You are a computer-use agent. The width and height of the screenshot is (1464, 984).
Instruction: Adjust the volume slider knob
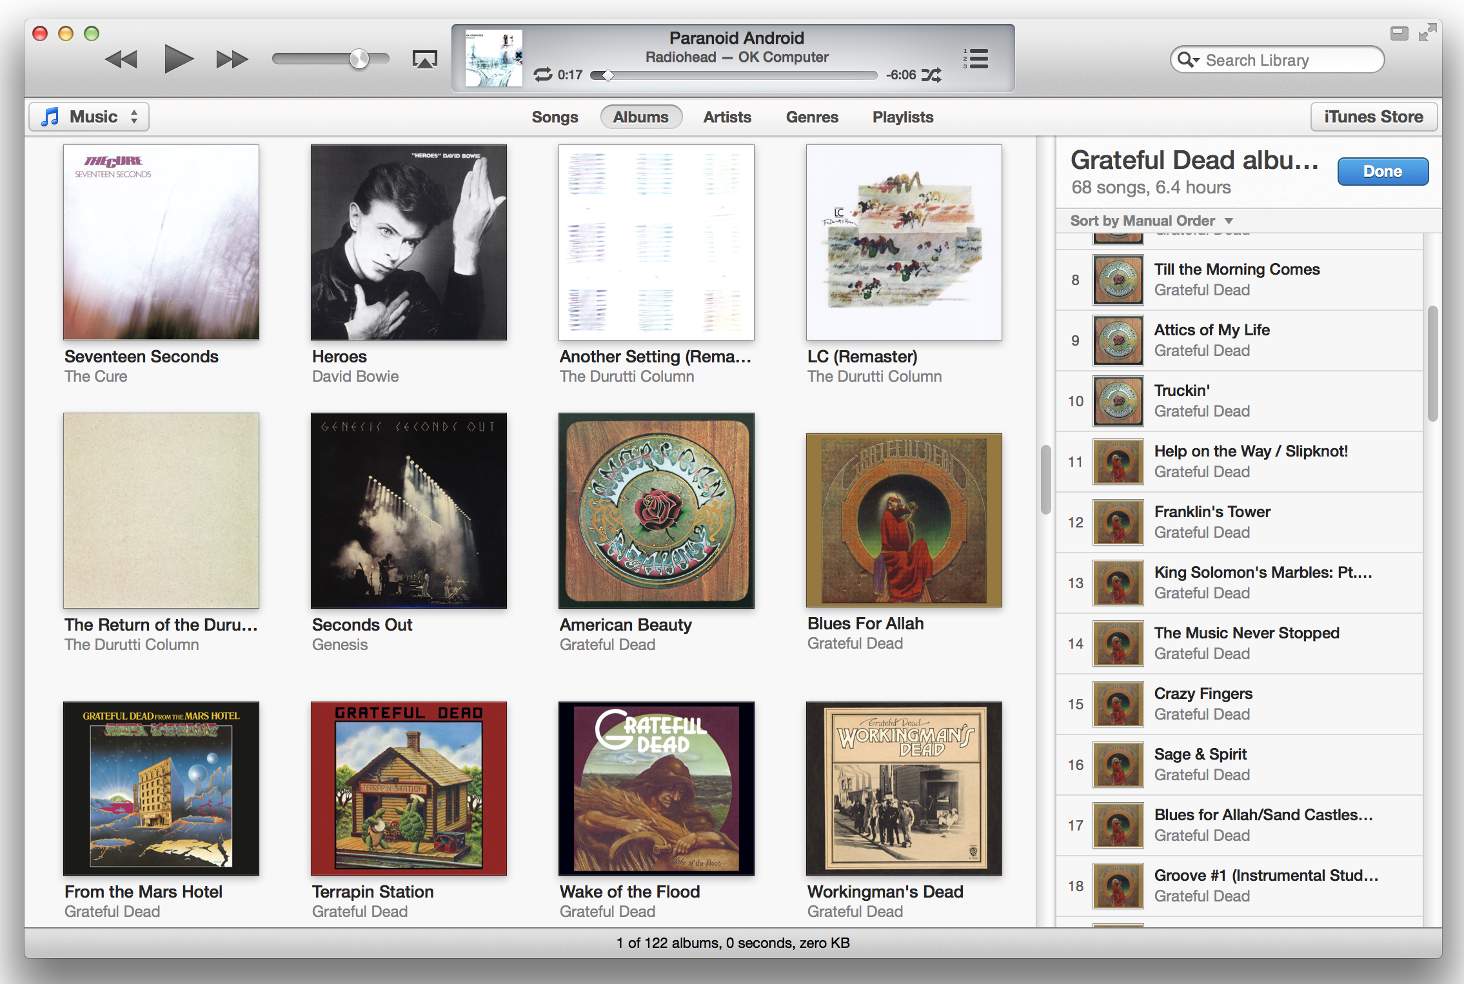[359, 59]
